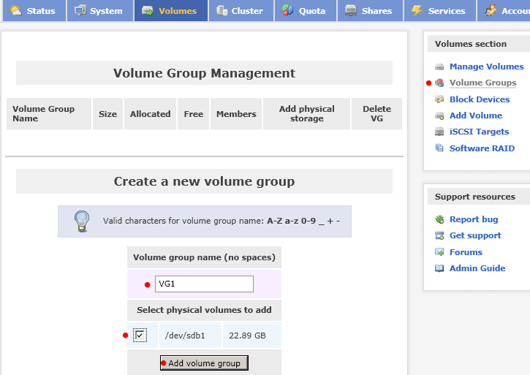Click the Admin Guide book icon

439,268
